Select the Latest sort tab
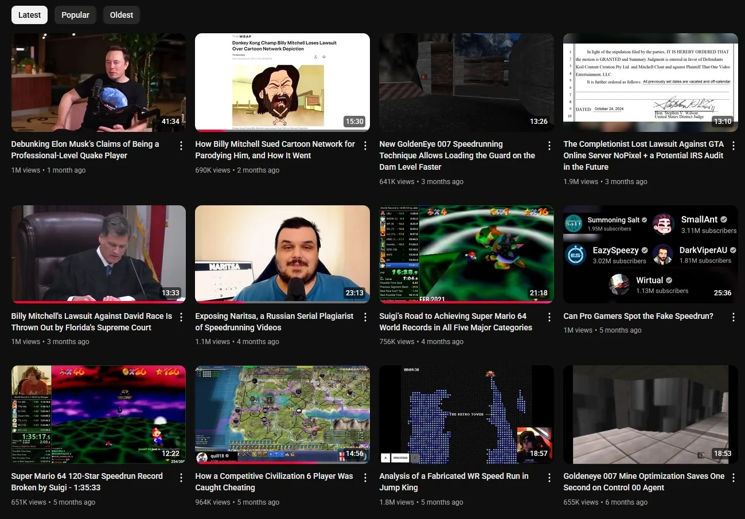The height and width of the screenshot is (519, 745). point(29,15)
